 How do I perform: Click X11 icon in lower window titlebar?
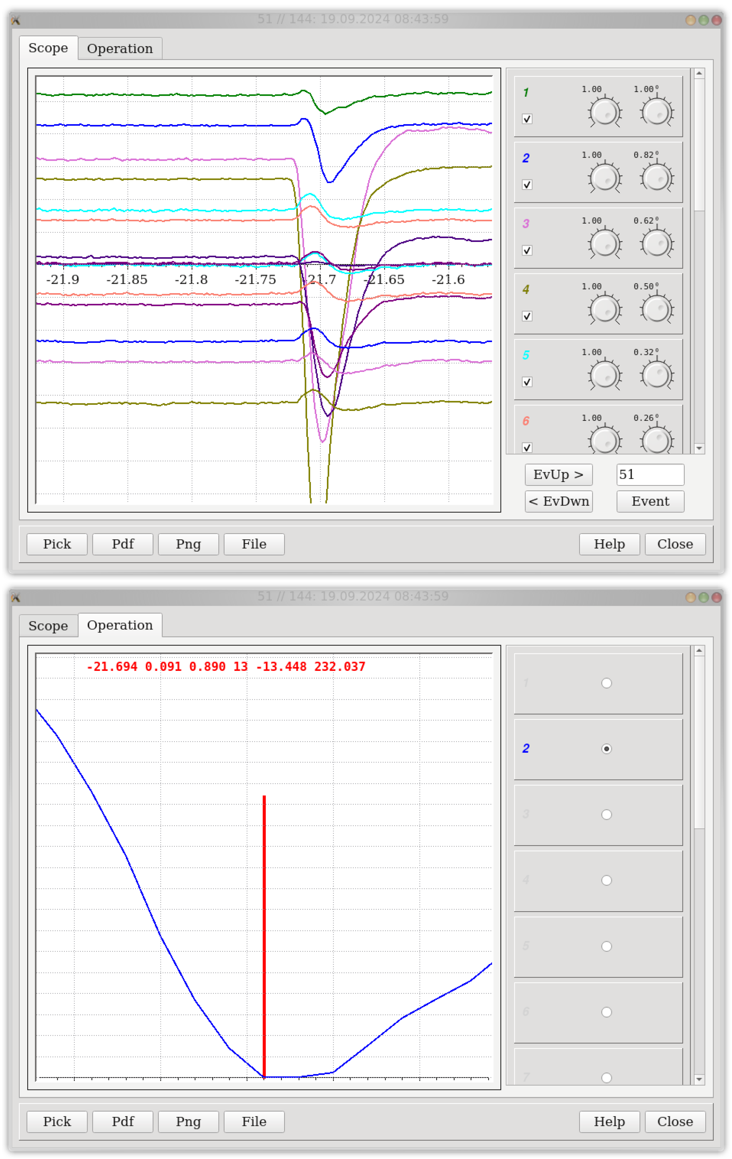pyautogui.click(x=16, y=597)
